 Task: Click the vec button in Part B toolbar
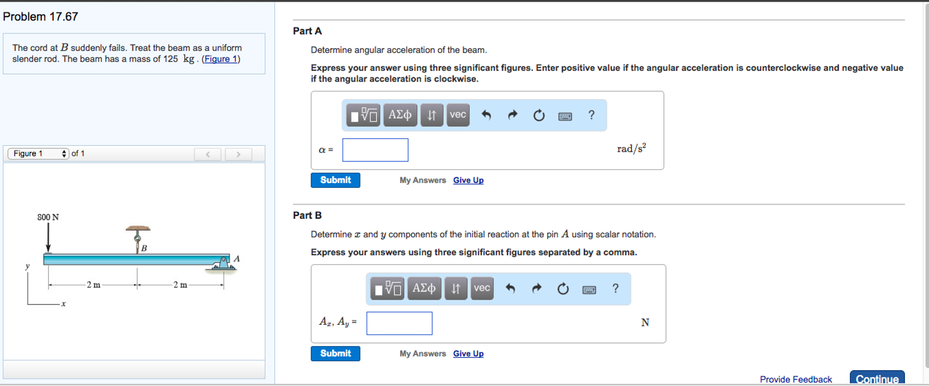pyautogui.click(x=482, y=289)
